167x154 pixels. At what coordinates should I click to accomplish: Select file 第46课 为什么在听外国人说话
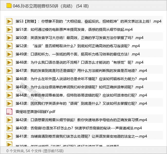[x=81, y=79]
